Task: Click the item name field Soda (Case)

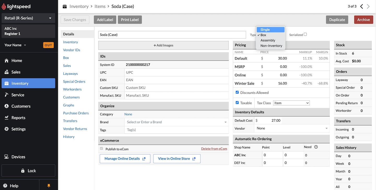Action: (x=172, y=34)
